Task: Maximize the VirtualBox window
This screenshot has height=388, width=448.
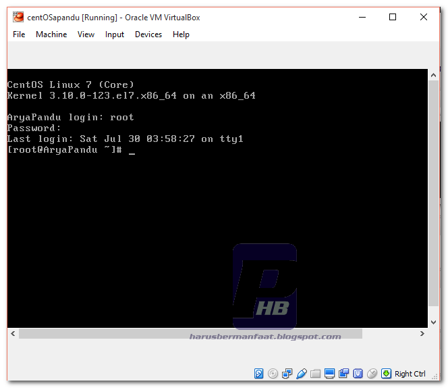Action: pos(393,17)
